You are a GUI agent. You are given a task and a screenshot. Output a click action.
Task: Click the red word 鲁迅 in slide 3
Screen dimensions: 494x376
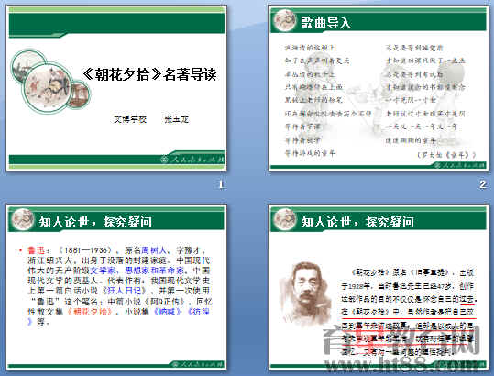[x=37, y=250]
